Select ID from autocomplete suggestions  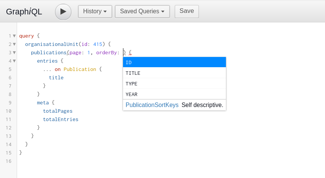pos(174,62)
